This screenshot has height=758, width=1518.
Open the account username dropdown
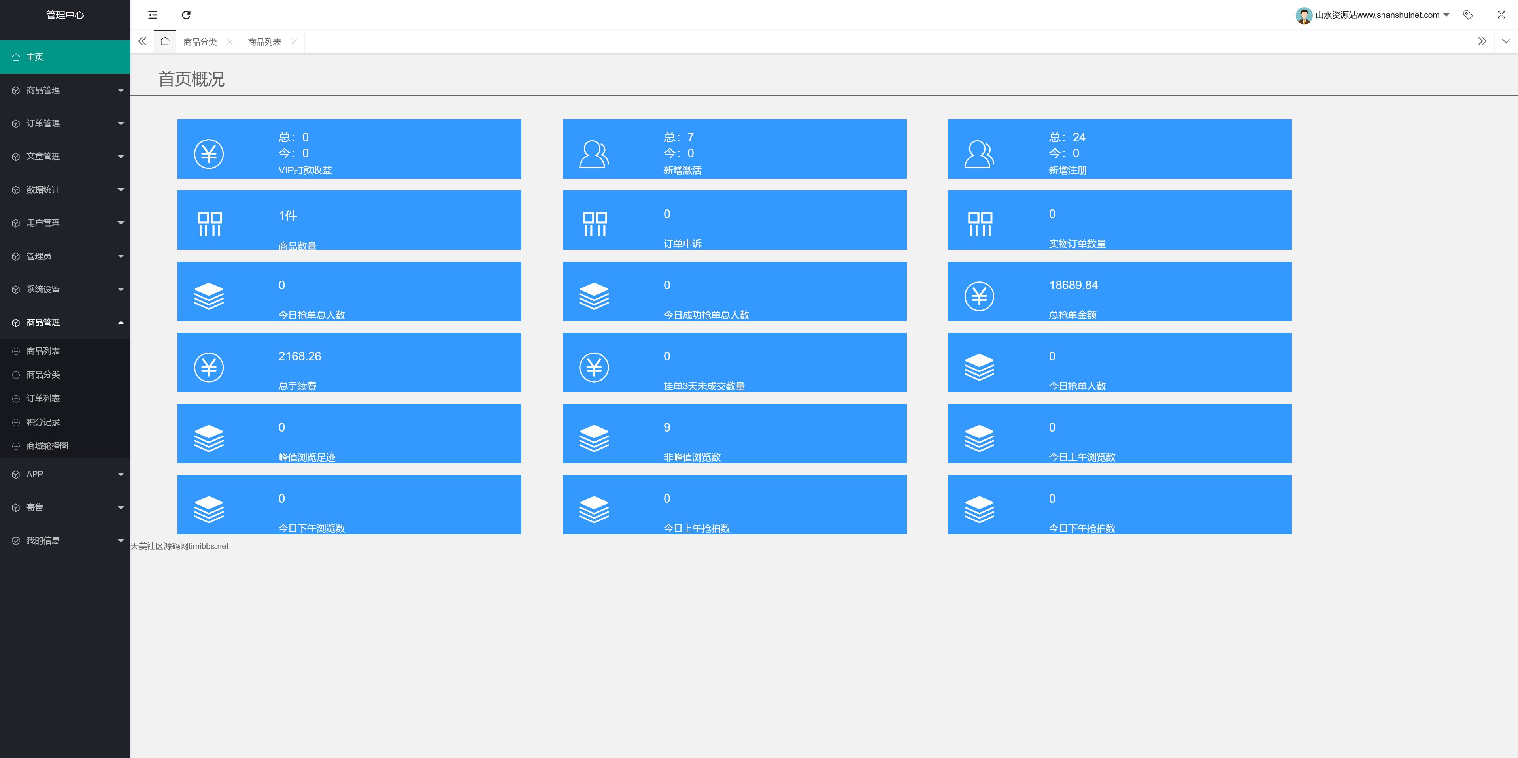point(1377,15)
